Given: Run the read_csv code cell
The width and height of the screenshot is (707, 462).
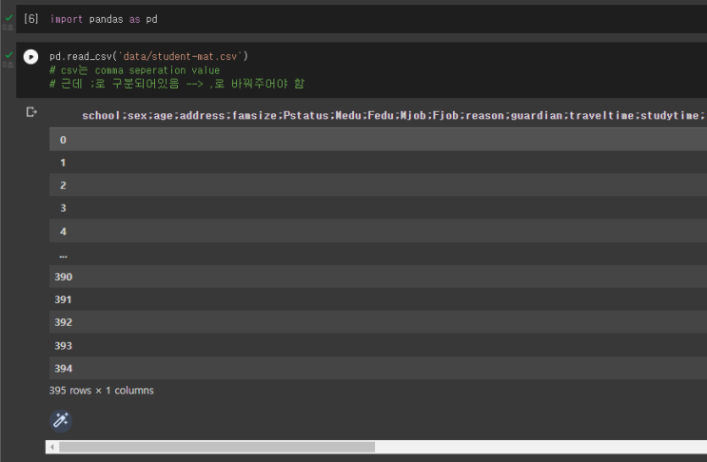Looking at the screenshot, I should click(30, 57).
